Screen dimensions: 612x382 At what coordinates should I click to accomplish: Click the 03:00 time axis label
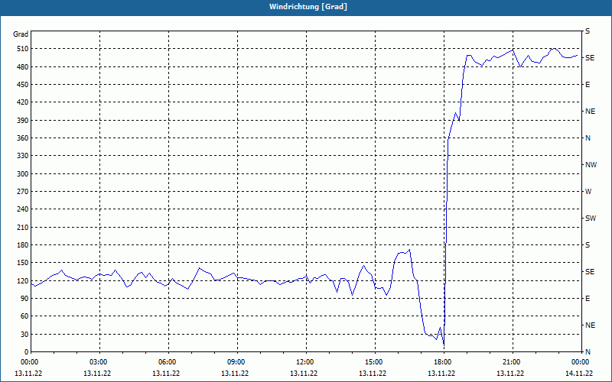[x=99, y=362]
